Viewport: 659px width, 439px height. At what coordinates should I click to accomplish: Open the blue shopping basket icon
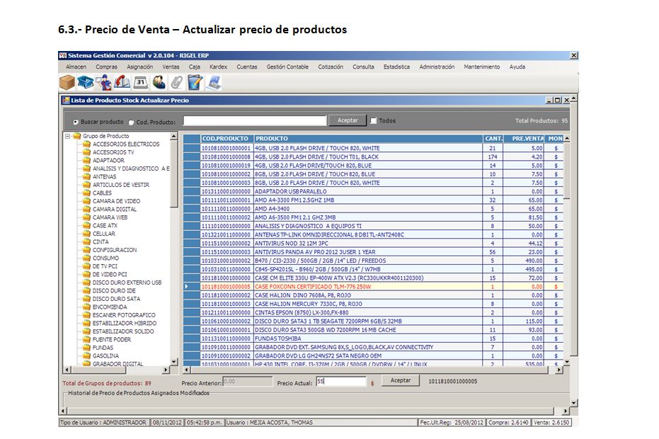pos(85,82)
